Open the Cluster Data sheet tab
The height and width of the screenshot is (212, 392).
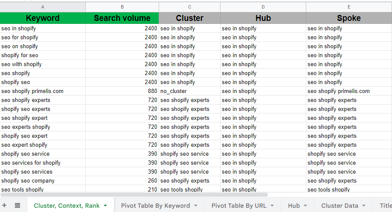tap(340, 206)
